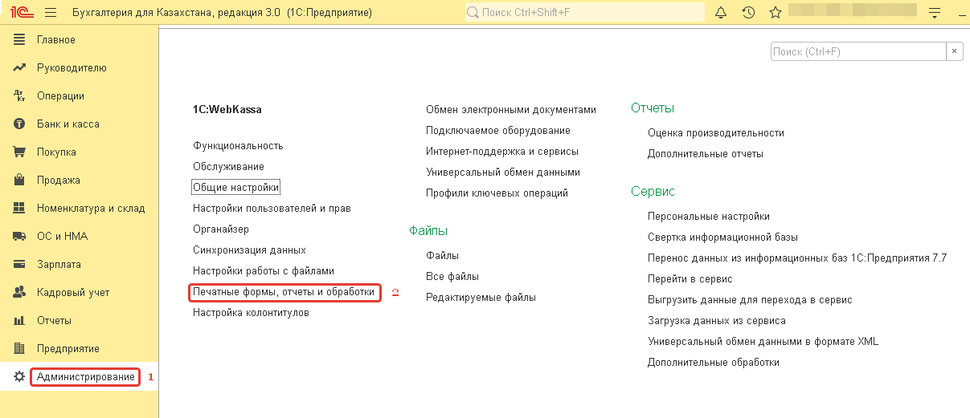Open Интернет-поддержка и сервисы
The width and height of the screenshot is (970, 418).
pos(502,151)
